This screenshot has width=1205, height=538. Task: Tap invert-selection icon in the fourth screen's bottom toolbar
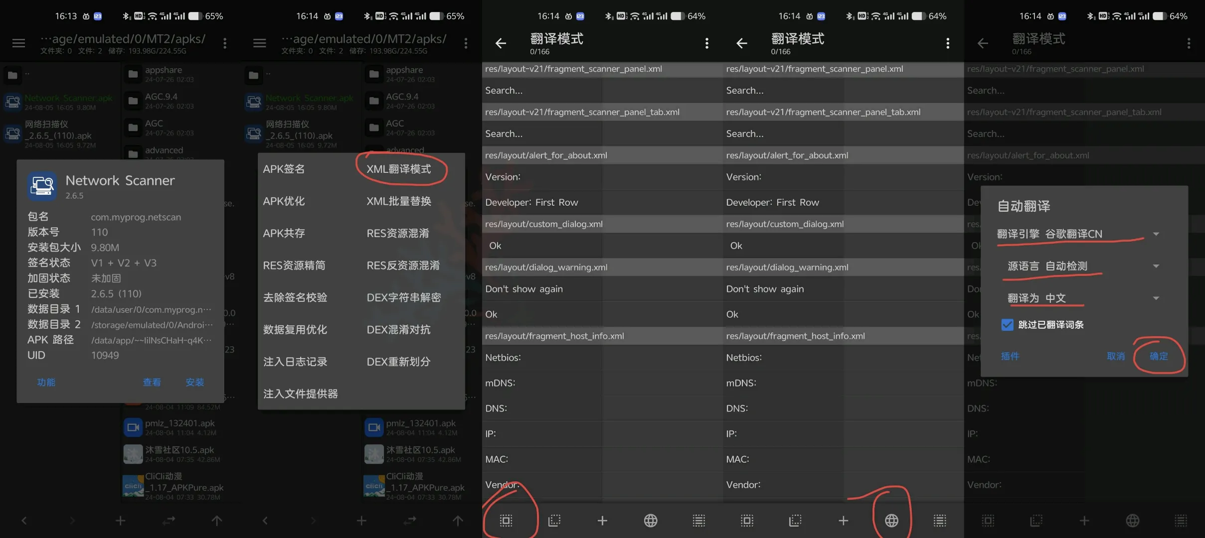795,521
